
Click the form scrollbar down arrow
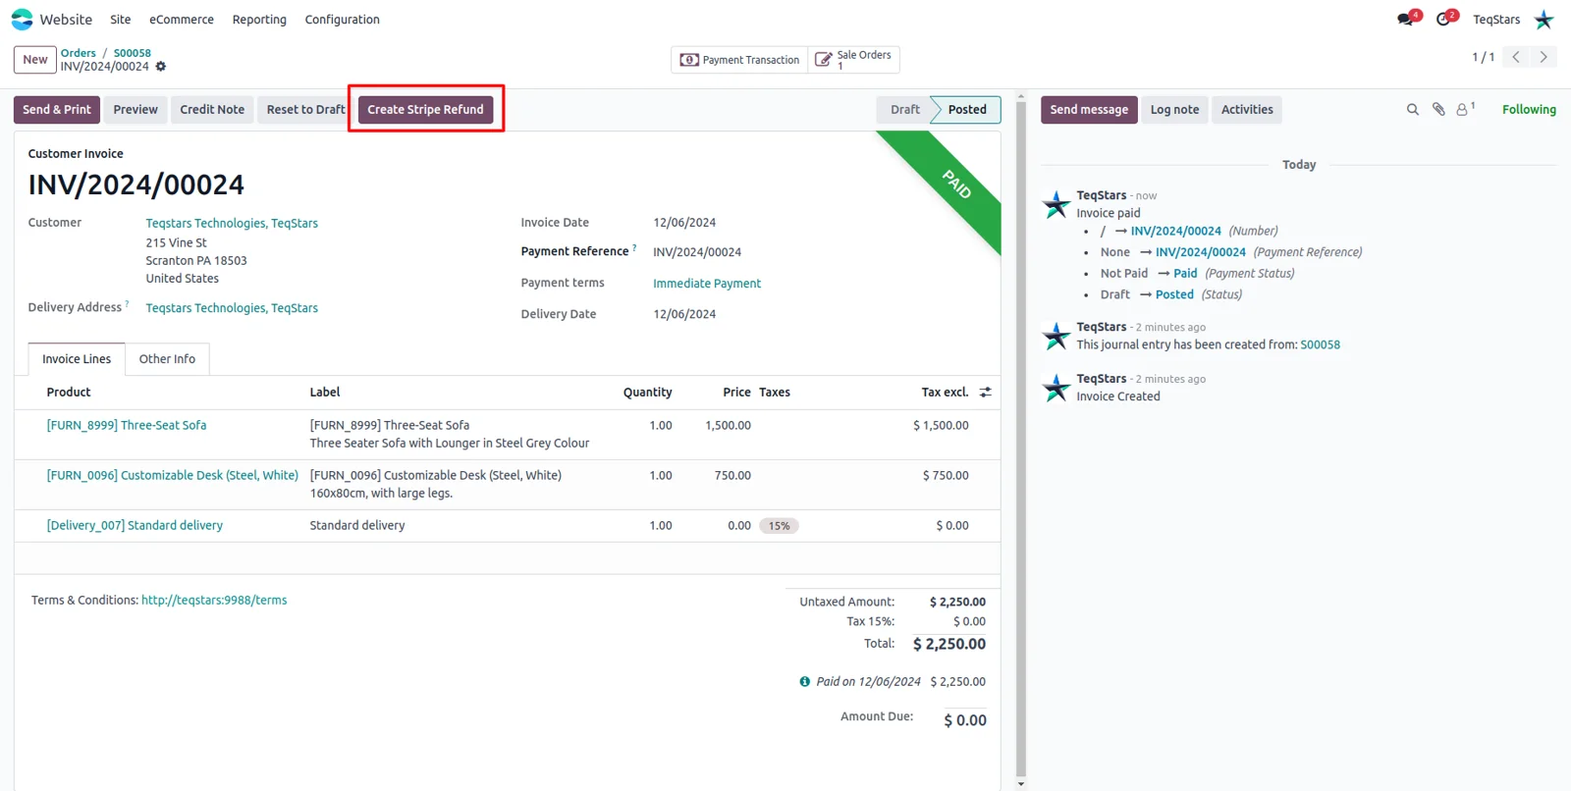(1021, 784)
